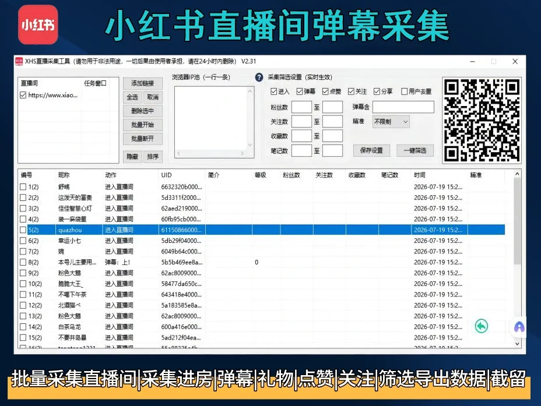Click the 昵称 column header
The width and height of the screenshot is (541, 406).
(79, 175)
